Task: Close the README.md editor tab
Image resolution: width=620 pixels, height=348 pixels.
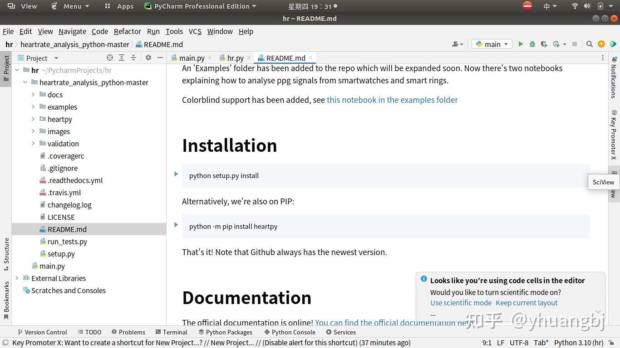Action: click(x=310, y=58)
